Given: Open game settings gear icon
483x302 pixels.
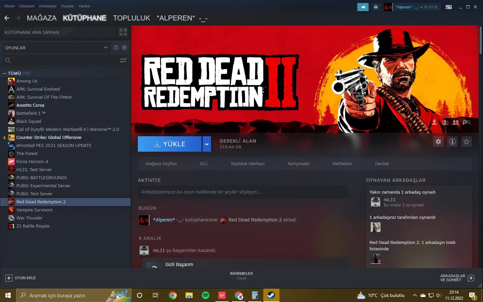Looking at the screenshot, I should (x=438, y=142).
